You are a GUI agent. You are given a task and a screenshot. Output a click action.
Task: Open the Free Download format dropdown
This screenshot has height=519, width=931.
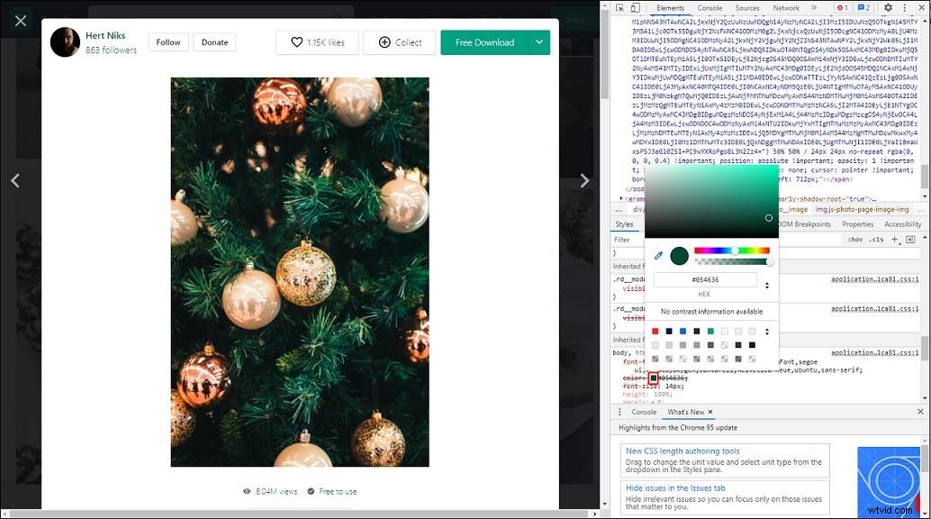pos(541,41)
